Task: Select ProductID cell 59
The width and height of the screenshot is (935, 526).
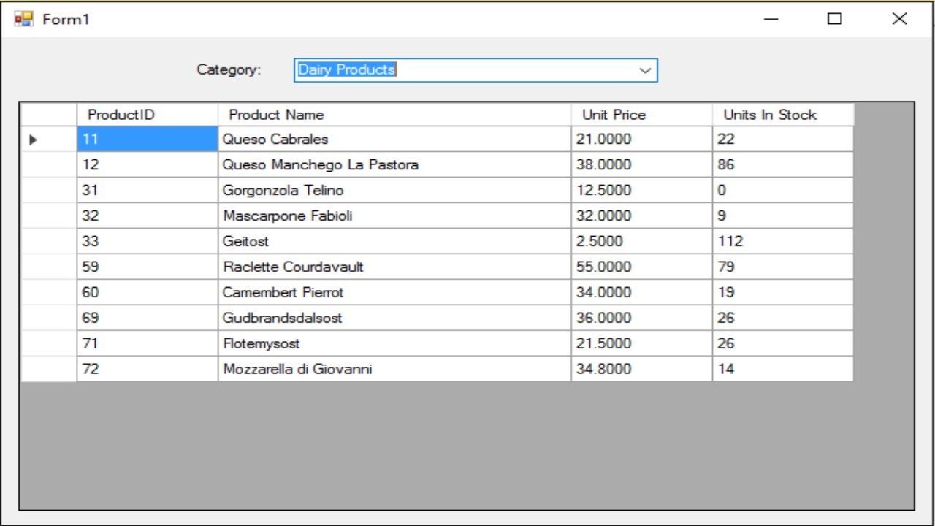Action: [148, 267]
